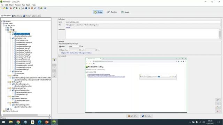
Task: Switch to the Results section
Action: tap(125, 12)
